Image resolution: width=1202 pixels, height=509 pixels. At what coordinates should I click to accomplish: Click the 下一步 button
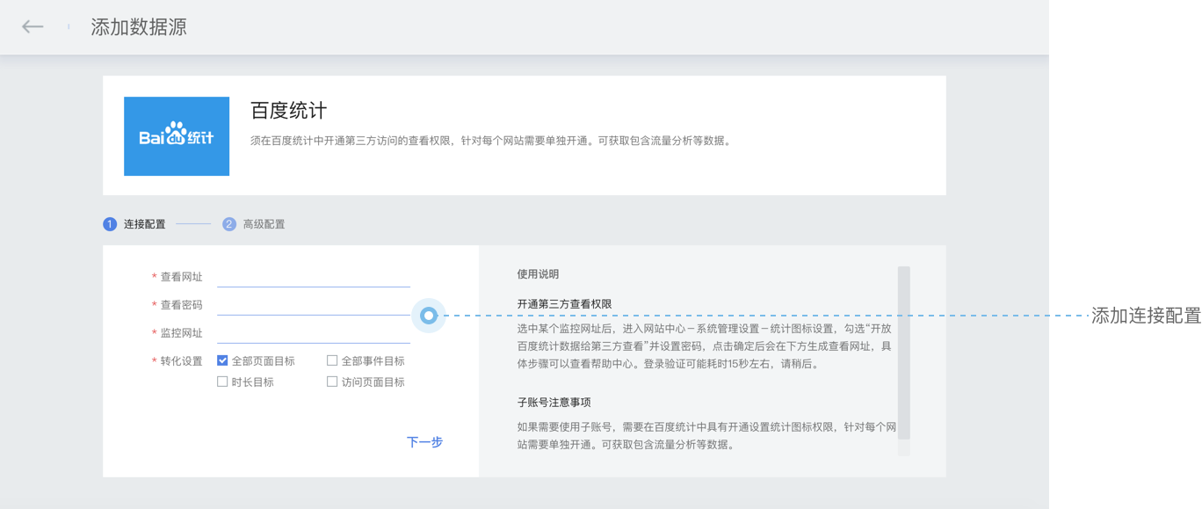[x=424, y=442]
